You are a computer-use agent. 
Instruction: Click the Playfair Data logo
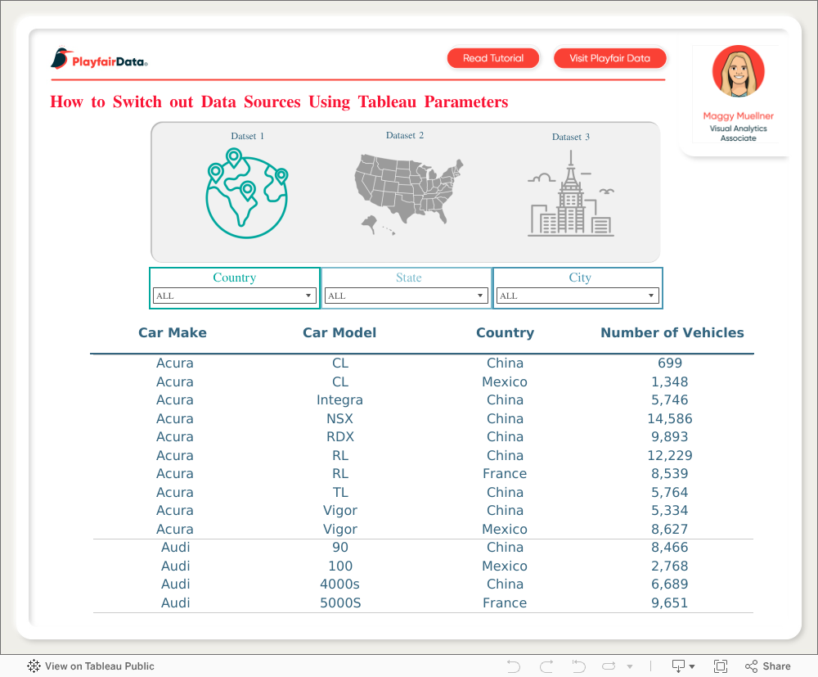99,59
